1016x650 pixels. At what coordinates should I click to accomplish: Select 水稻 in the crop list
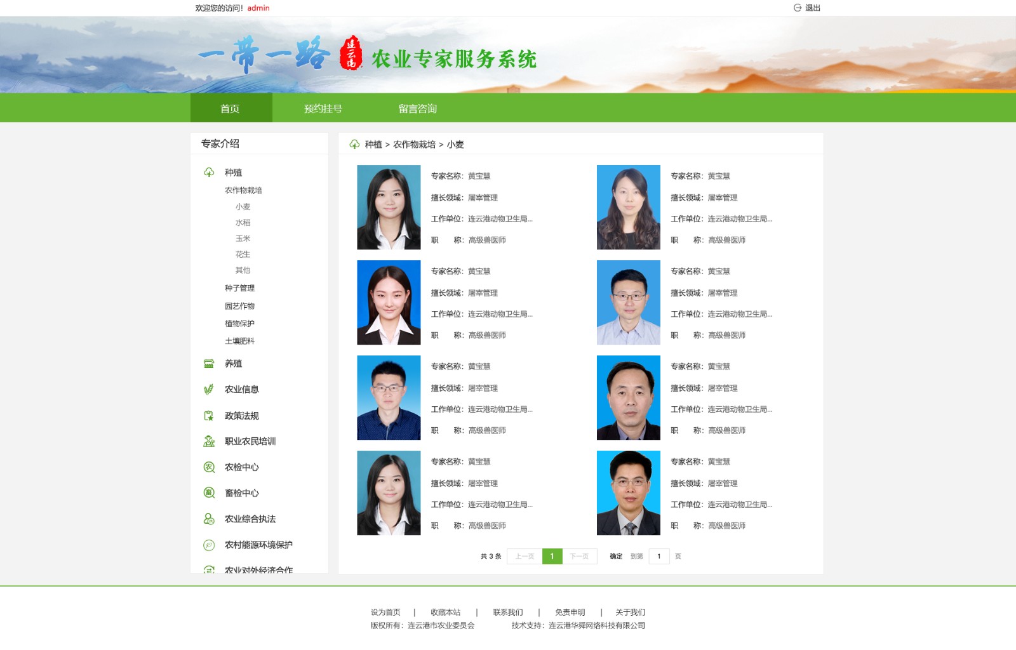[x=243, y=223]
